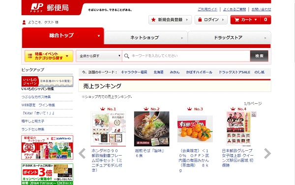Expand the カート dropdown arrow

(256, 20)
